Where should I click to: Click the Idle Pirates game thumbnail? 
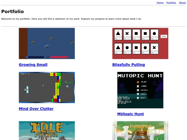click(47, 131)
